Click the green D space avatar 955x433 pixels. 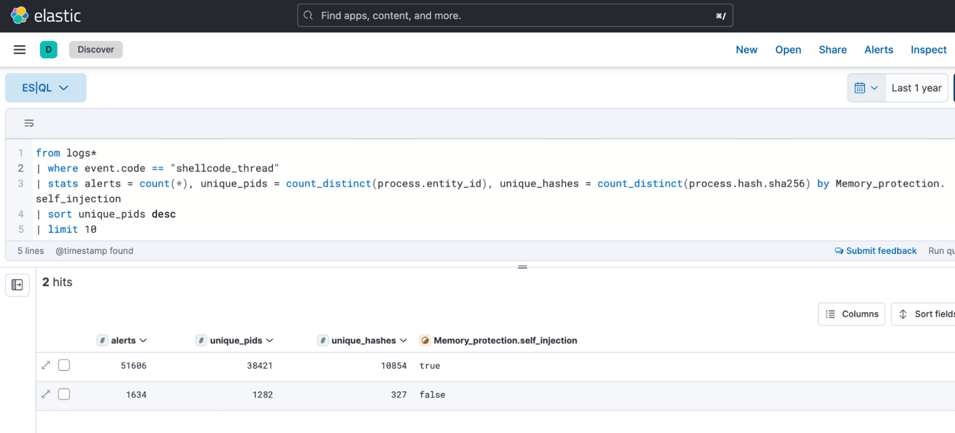[48, 50]
